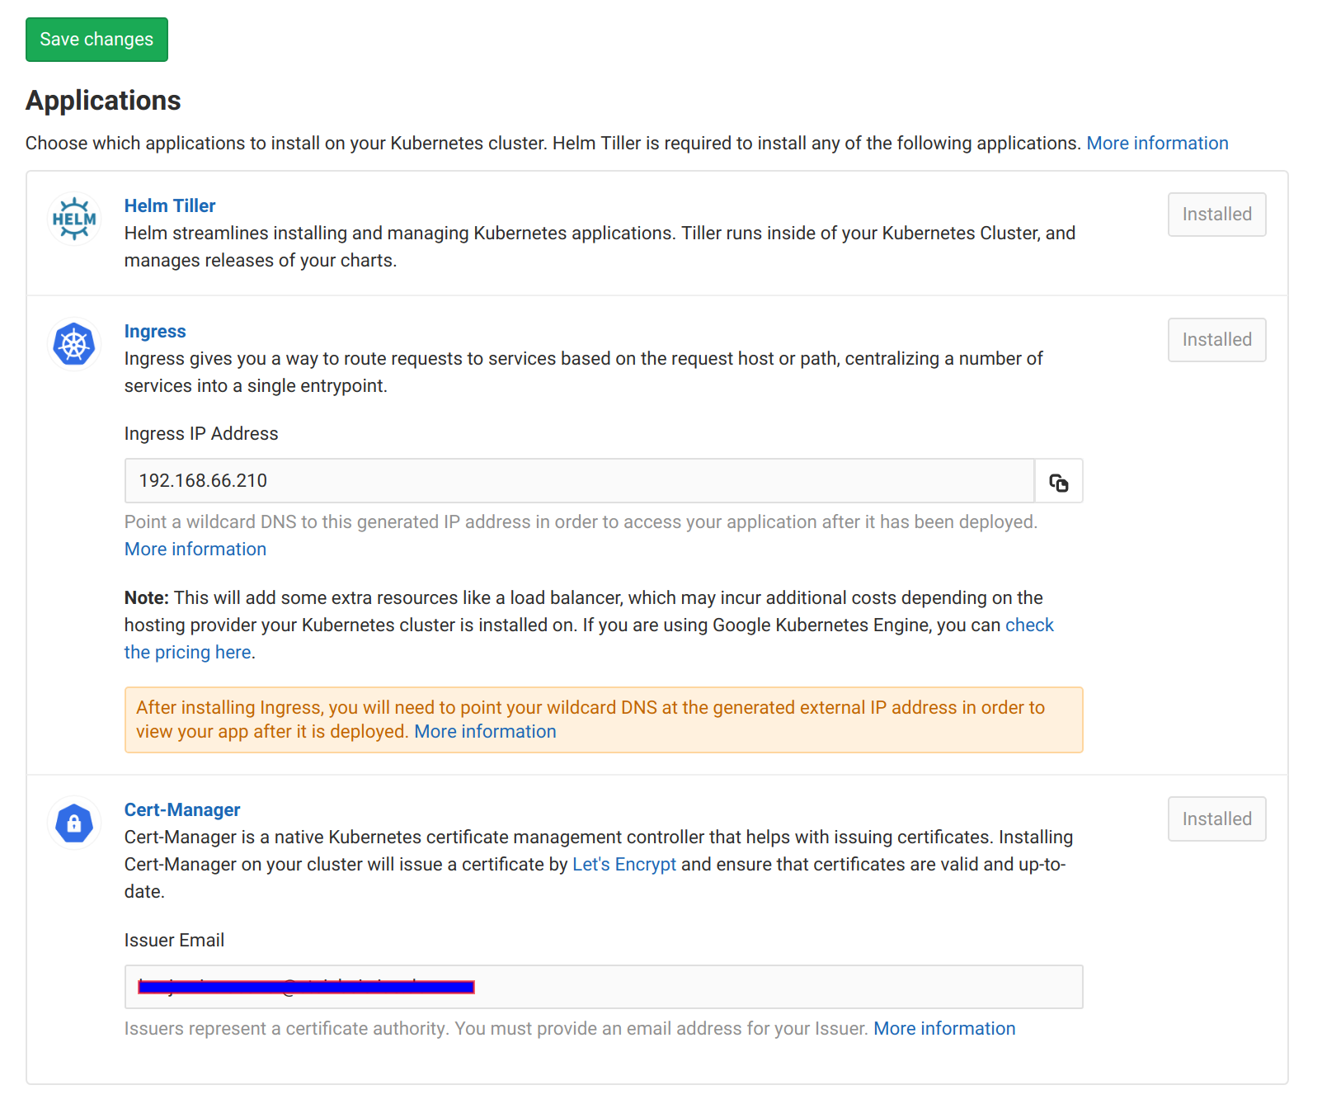Click the Cert-Manager lock icon
Viewport: 1322px width, 1104px height.
pyautogui.click(x=74, y=823)
